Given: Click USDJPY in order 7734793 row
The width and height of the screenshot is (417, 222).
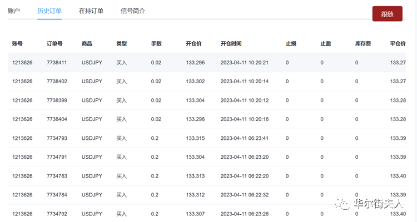Looking at the screenshot, I should (x=92, y=138).
